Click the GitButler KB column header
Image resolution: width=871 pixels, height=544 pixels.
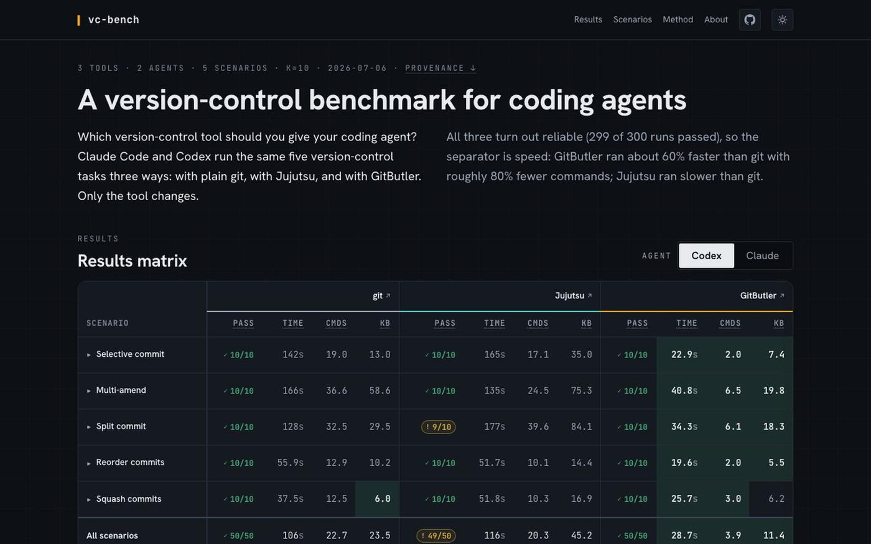779,323
